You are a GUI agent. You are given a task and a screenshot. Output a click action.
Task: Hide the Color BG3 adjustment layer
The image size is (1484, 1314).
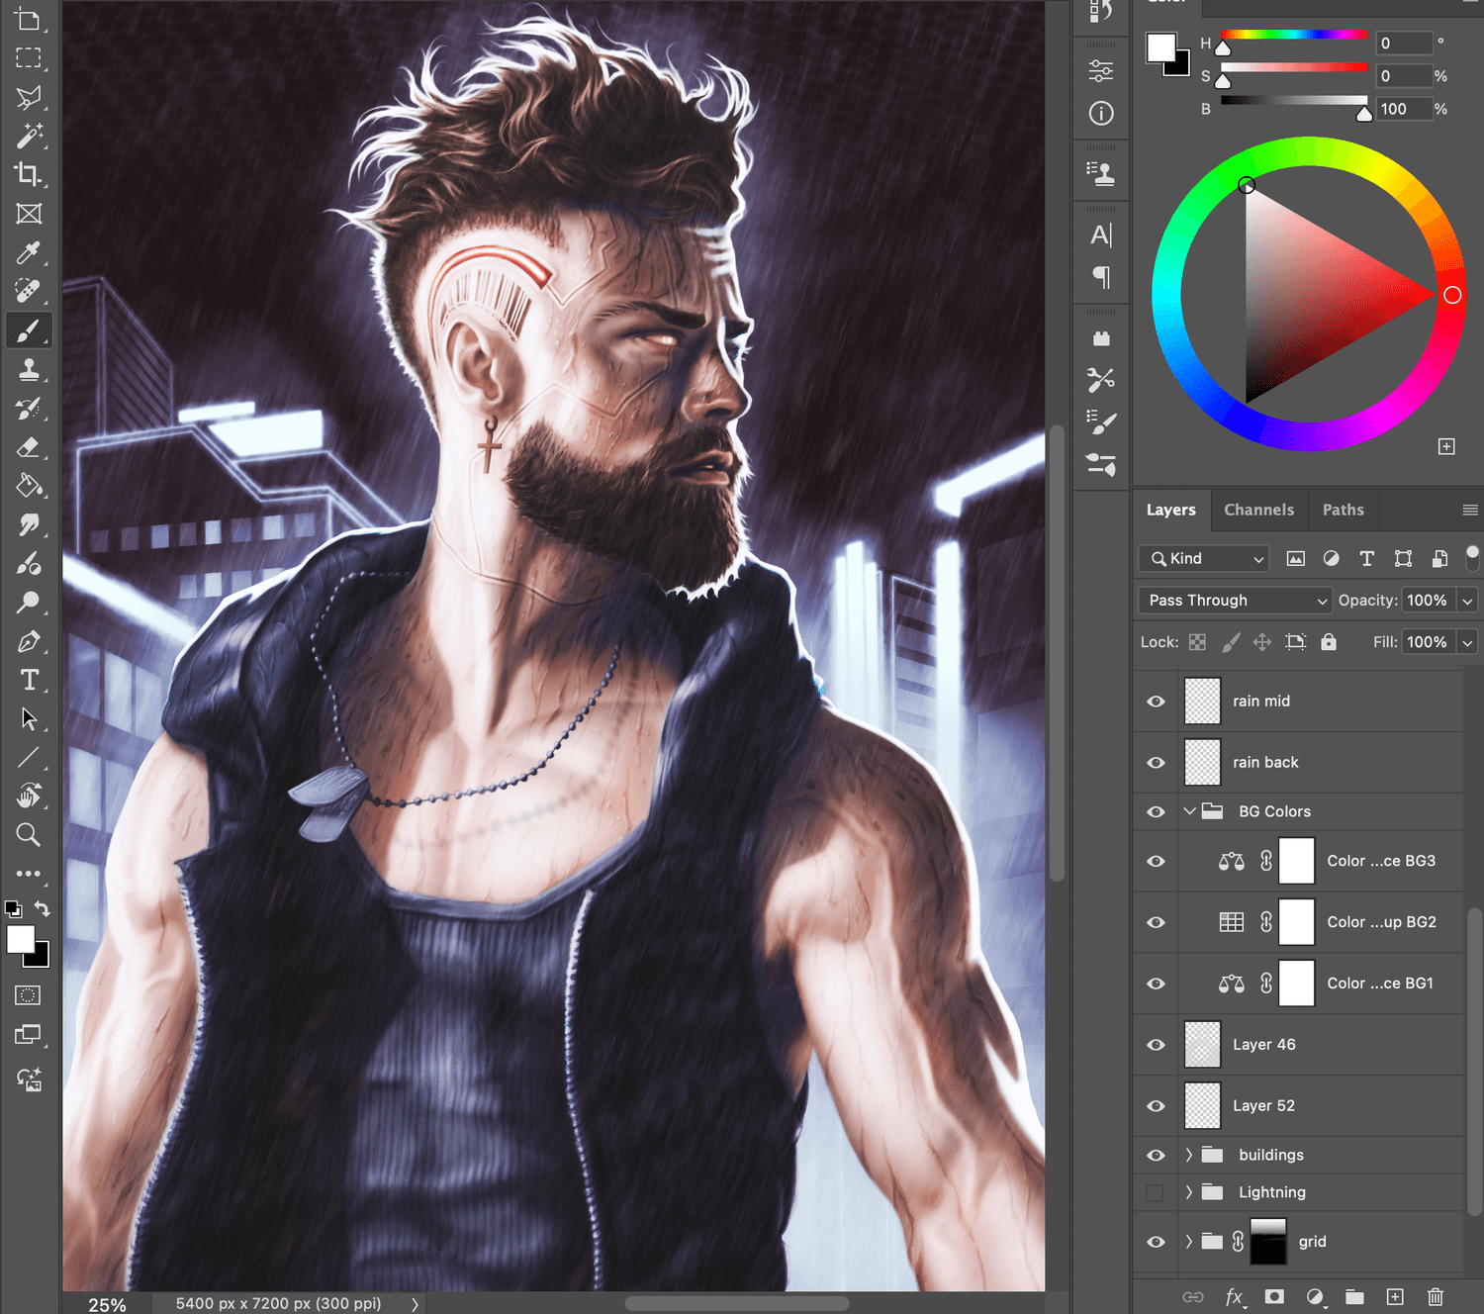tap(1156, 861)
